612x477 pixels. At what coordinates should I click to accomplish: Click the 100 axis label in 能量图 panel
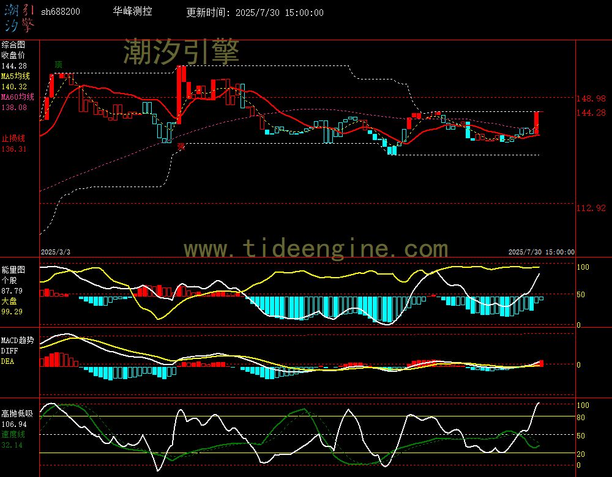click(583, 267)
